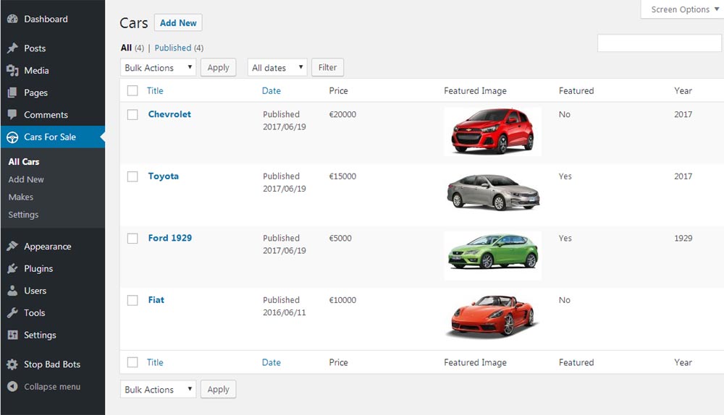Viewport: 724px width, 415px height.
Task: Click the Tools wrench icon
Action: (x=12, y=313)
